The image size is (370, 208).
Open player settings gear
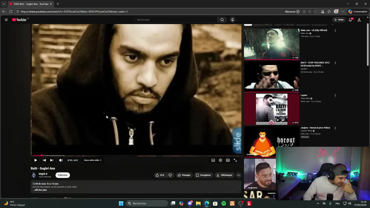pyautogui.click(x=220, y=160)
